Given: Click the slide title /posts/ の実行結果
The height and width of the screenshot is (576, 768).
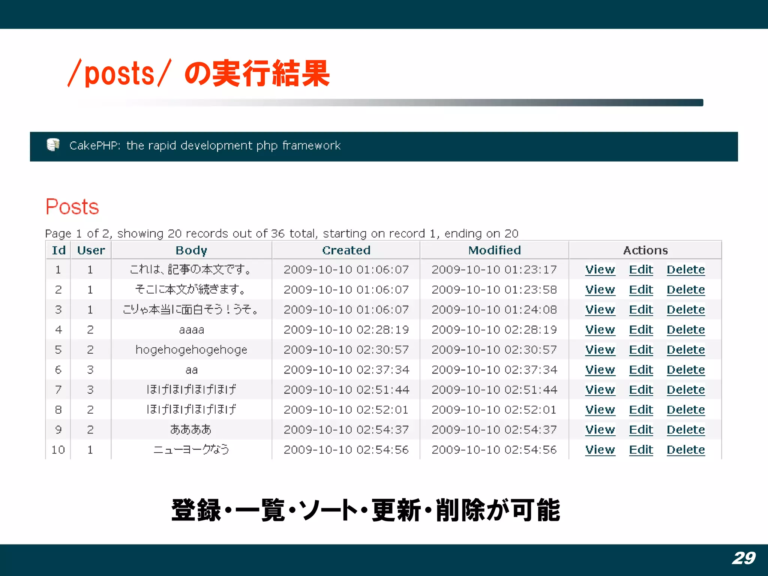Looking at the screenshot, I should (199, 73).
